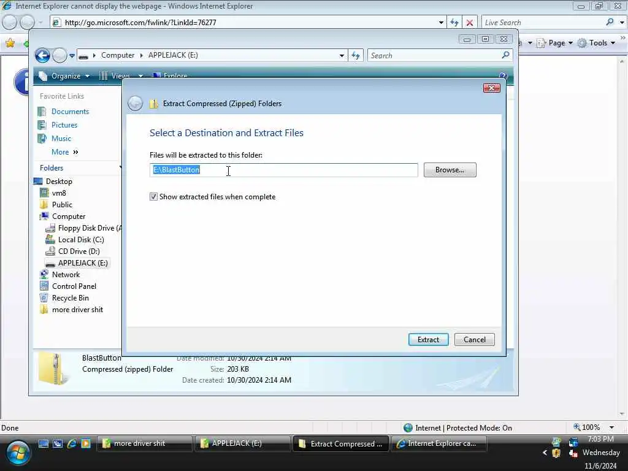Screen dimensions: 628x471
Task: Open Views dropdown arrow
Action: 140,75
